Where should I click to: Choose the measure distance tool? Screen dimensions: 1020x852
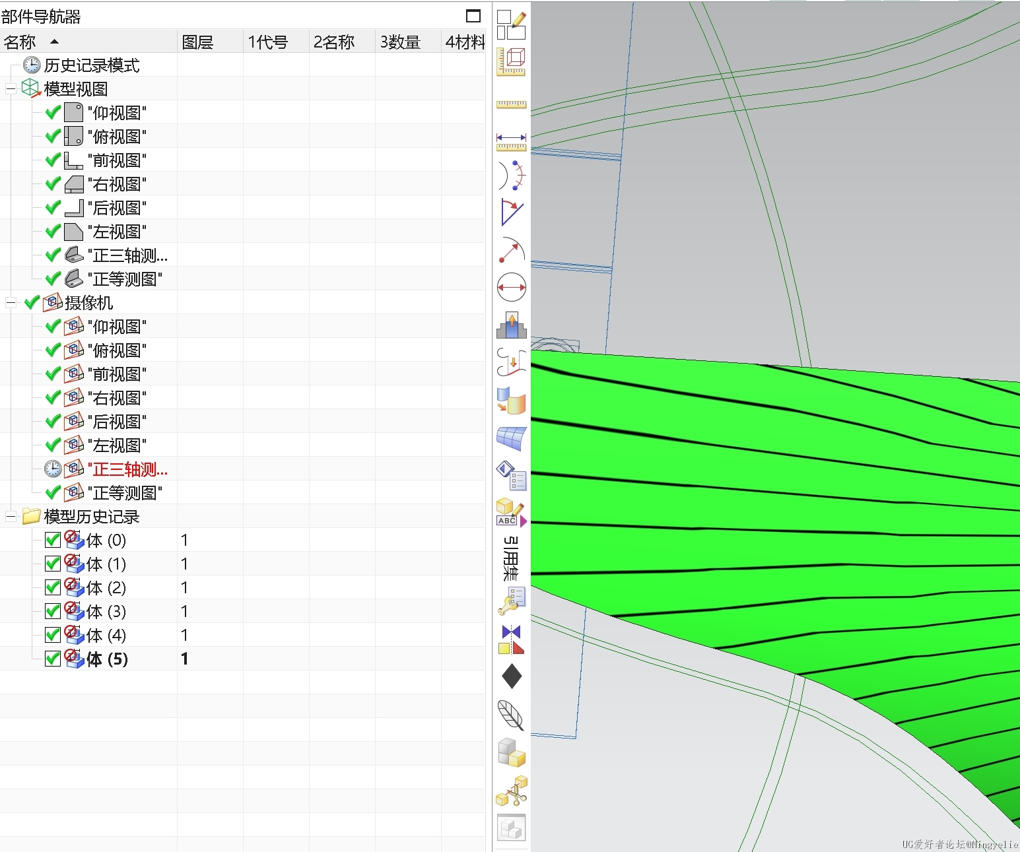[511, 141]
